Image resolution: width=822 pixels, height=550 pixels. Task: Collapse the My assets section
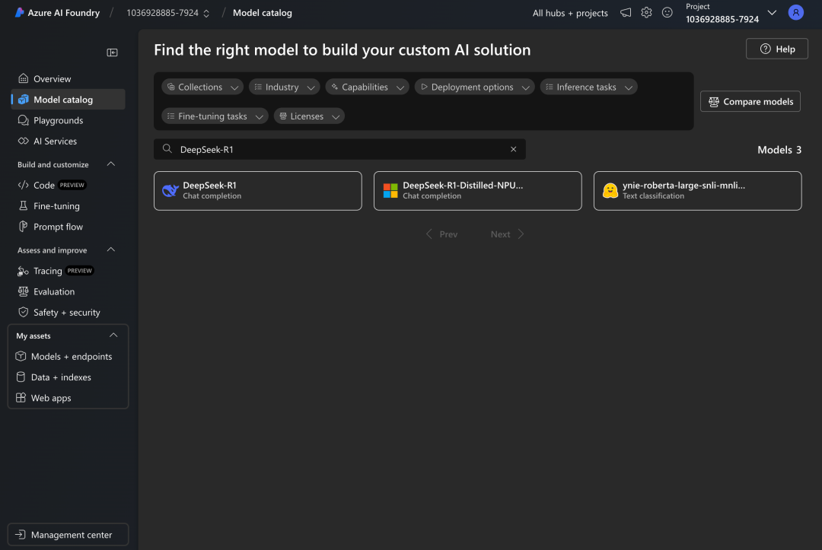113,335
